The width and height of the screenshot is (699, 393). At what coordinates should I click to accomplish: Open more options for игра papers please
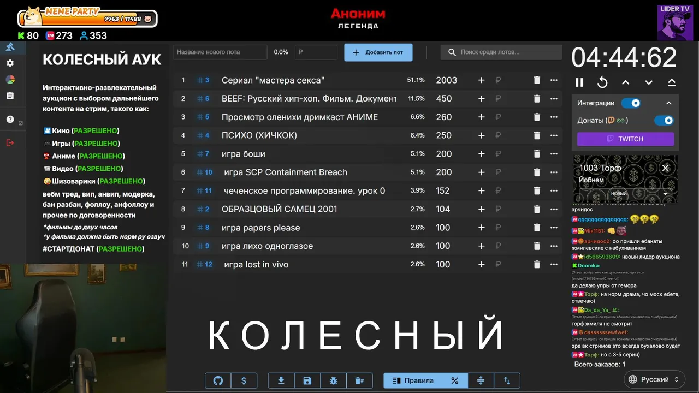554,228
